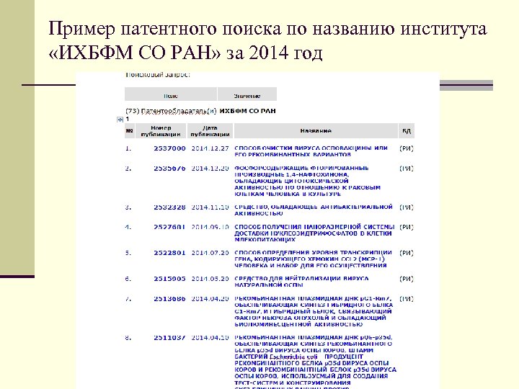Open patent number 2515905
519x389 pixels.
pyautogui.click(x=169, y=279)
